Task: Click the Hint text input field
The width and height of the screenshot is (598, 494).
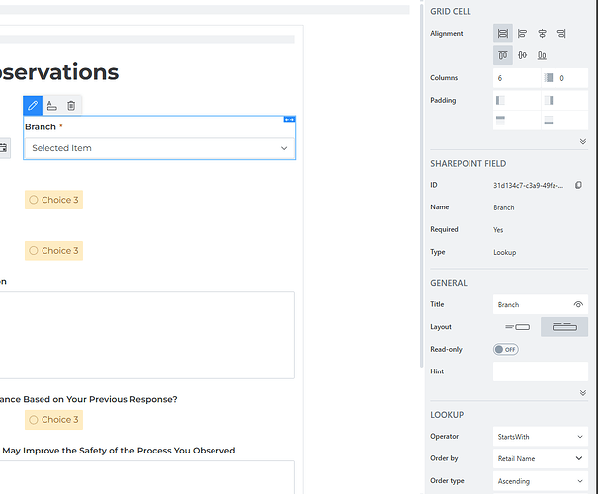Action: 540,371
